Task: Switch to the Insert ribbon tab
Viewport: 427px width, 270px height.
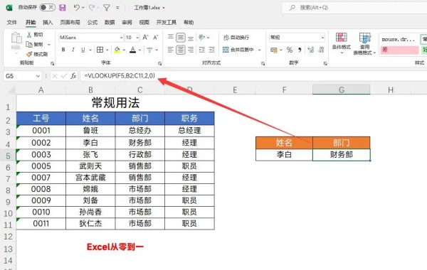Action: 48,22
